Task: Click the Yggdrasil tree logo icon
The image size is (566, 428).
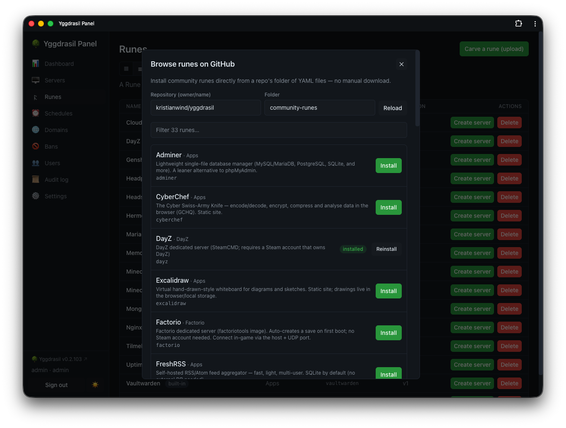Action: (x=36, y=43)
